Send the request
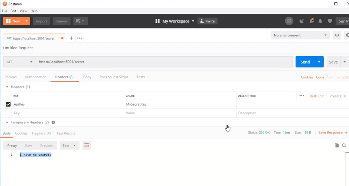The height and width of the screenshot is (186, 349). 305,62
